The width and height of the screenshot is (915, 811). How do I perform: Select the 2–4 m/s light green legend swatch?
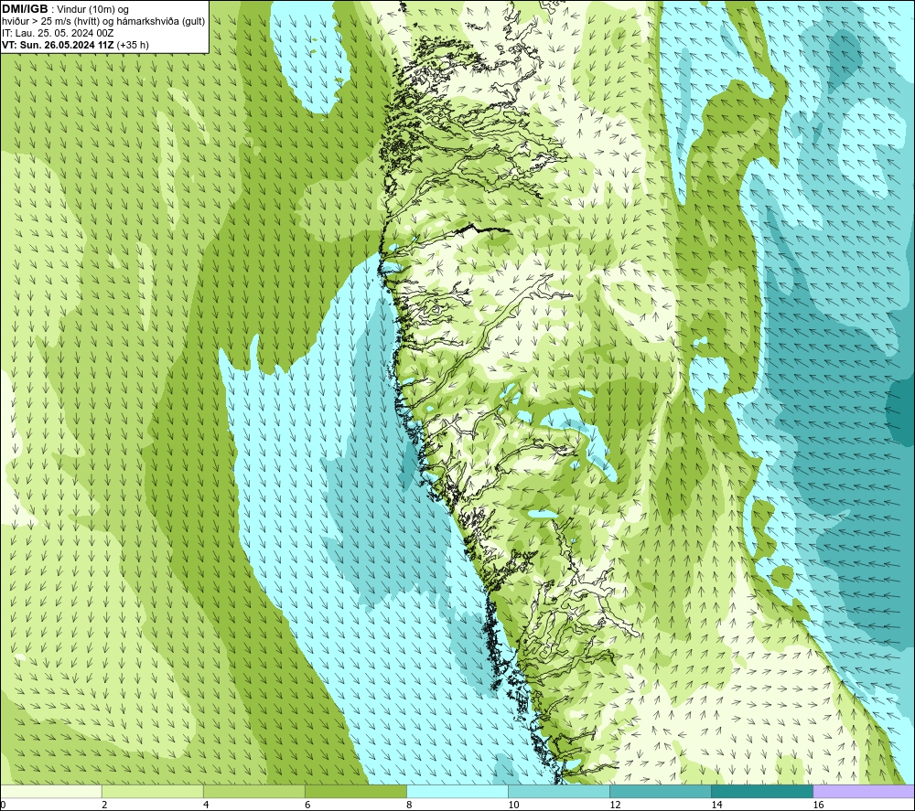click(152, 792)
